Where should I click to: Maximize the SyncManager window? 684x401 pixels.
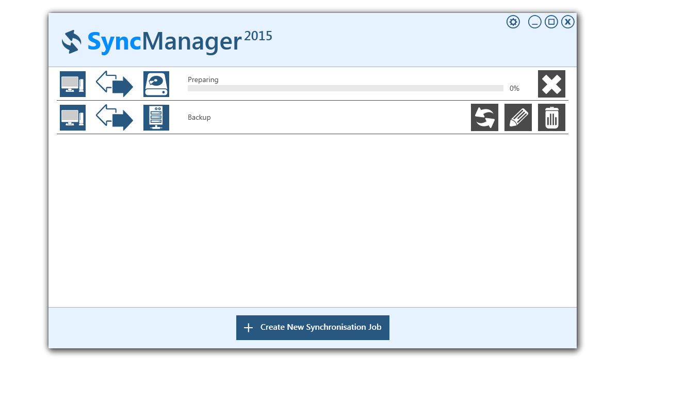[551, 22]
